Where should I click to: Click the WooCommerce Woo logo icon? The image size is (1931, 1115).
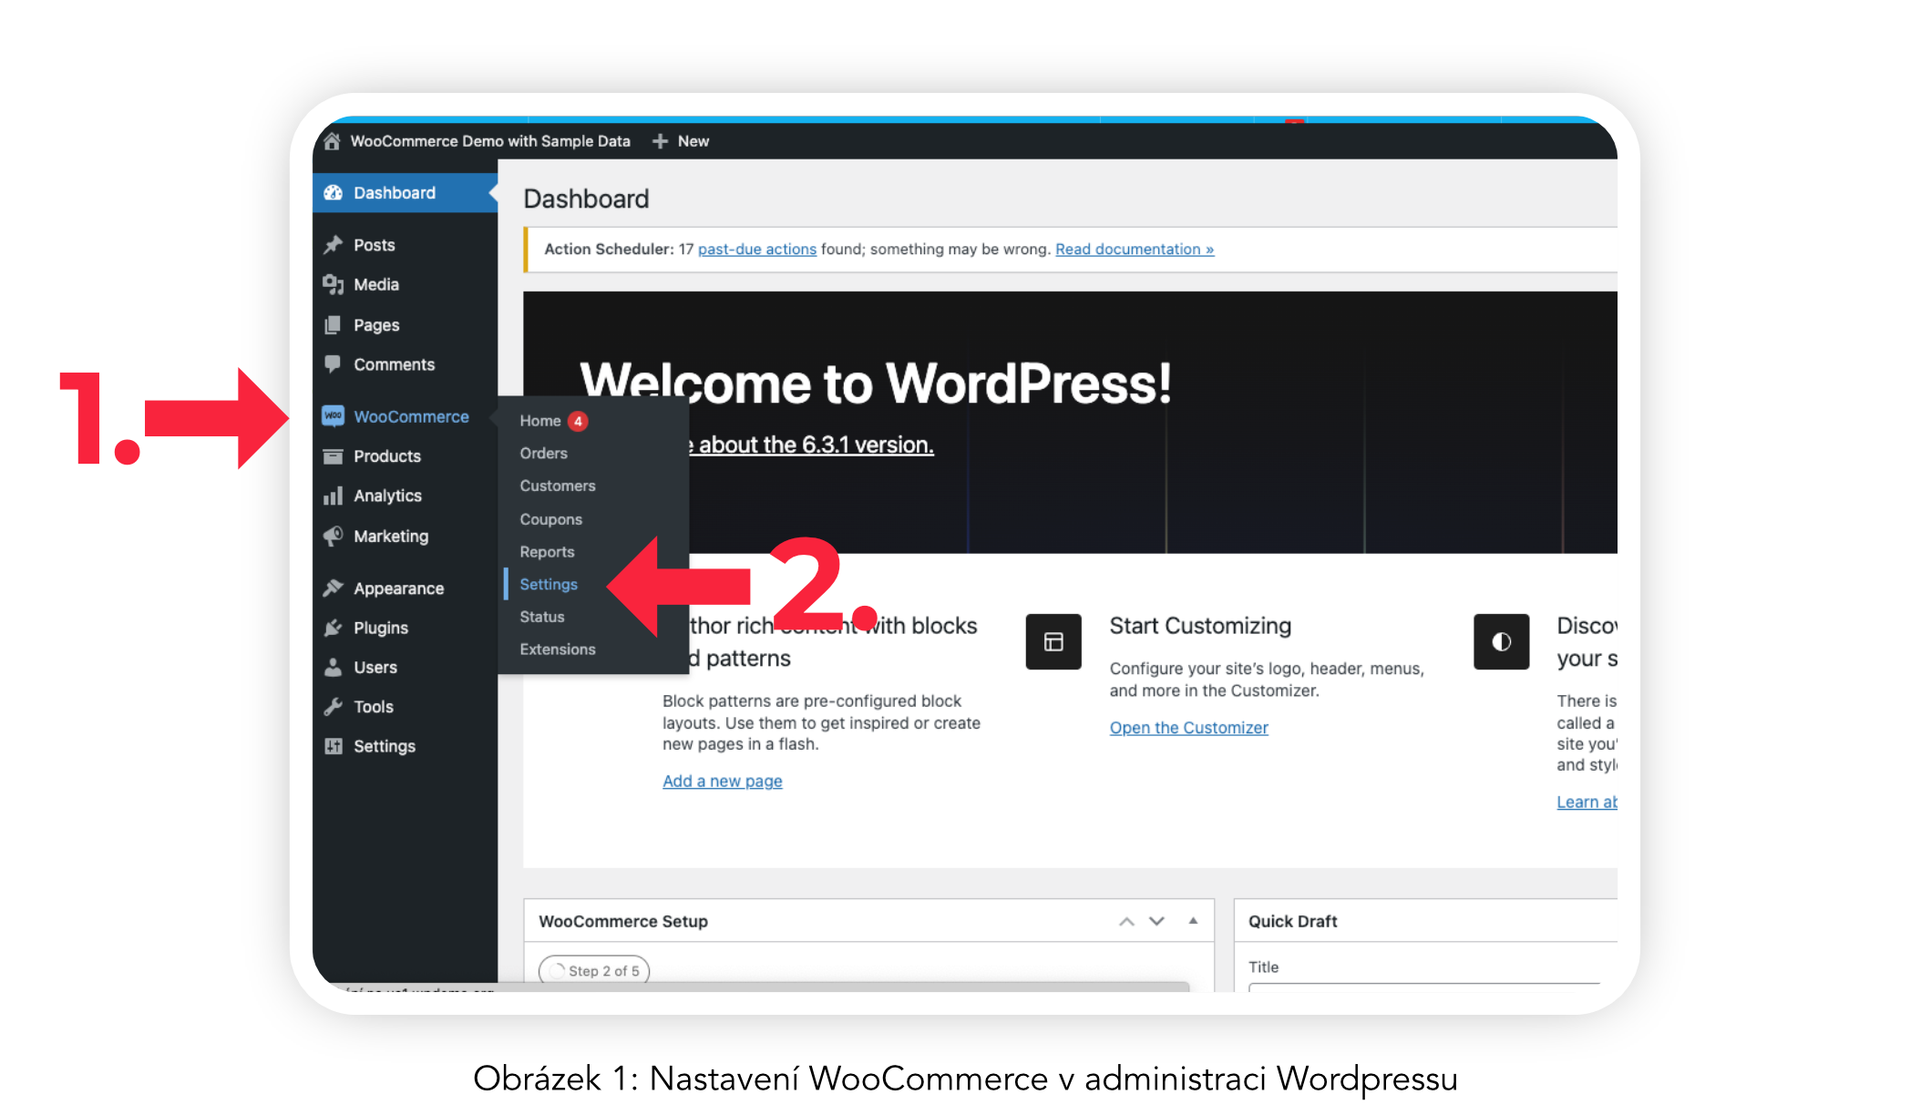click(334, 415)
